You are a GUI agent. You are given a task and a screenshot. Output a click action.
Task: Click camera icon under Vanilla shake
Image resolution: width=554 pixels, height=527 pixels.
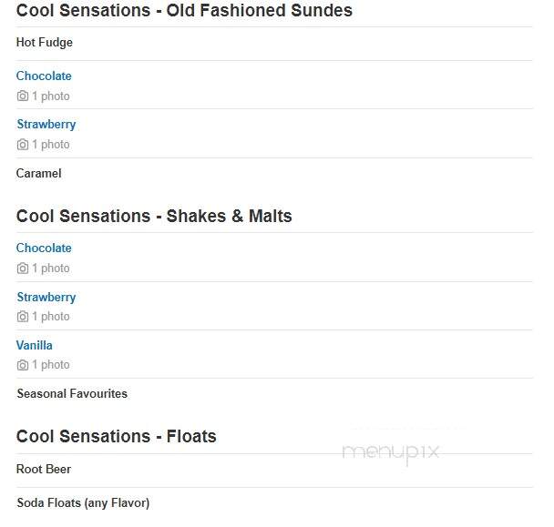pos(23,365)
